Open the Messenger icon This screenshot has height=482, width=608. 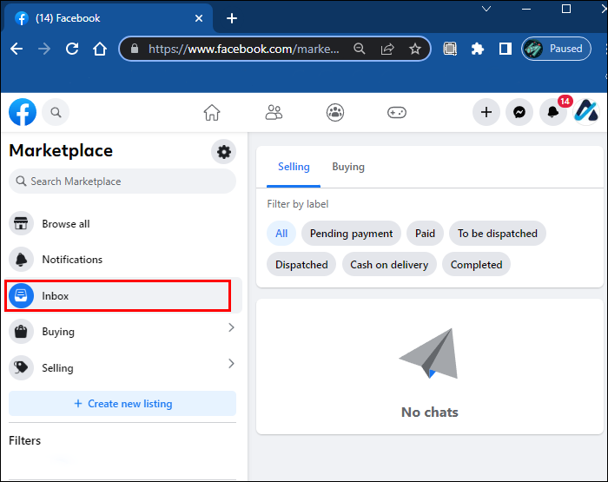point(519,112)
